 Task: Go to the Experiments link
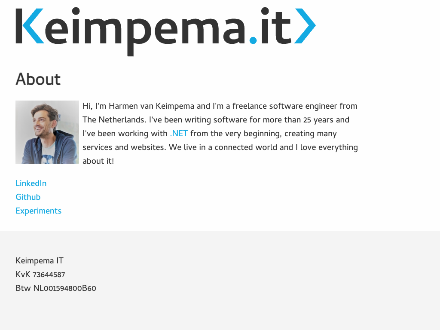click(x=38, y=211)
